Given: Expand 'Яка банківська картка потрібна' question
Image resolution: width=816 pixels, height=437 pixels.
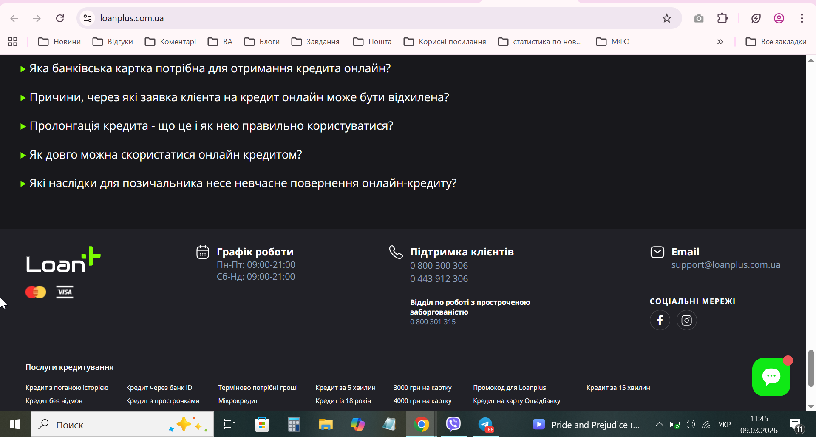Looking at the screenshot, I should (206, 68).
